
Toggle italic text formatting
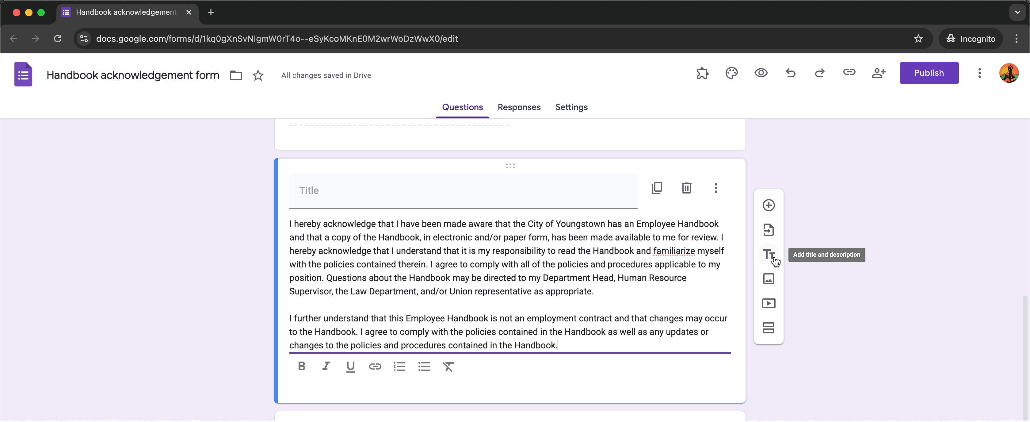(326, 366)
